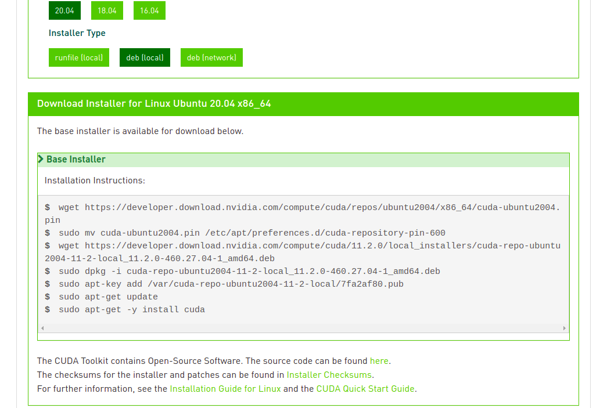Click the 'Installation Instructions:' label
Viewport: 600px width, 408px height.
pyautogui.click(x=95, y=180)
